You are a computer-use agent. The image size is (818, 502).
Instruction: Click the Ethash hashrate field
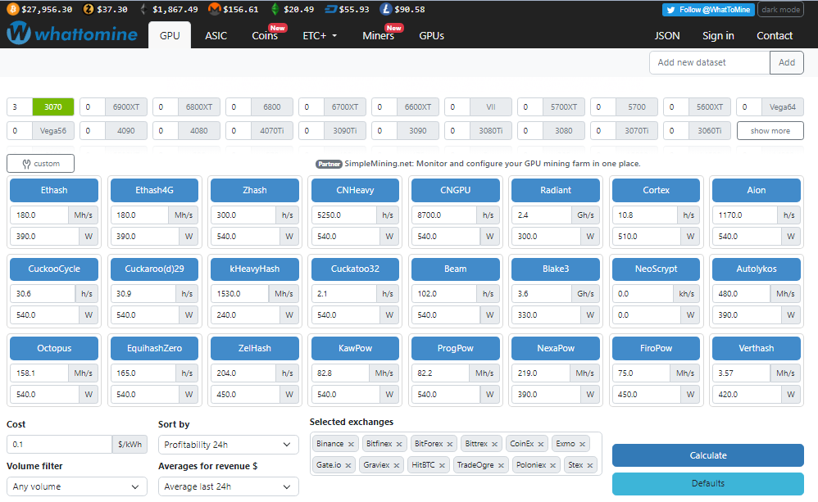(x=39, y=215)
